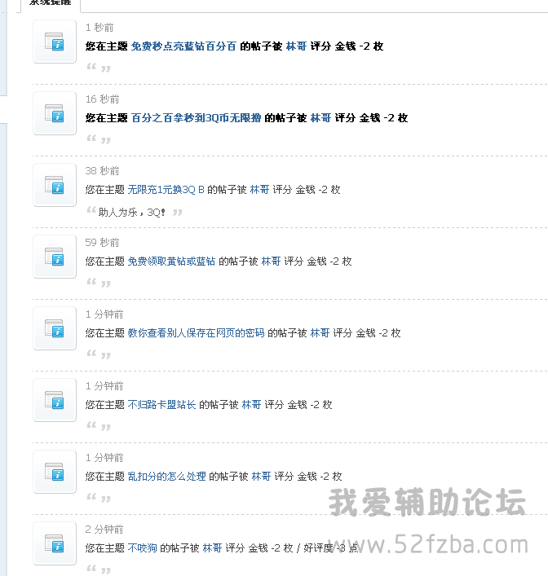548x576 pixels.
Task: Open 林哥 profile in 无限充1元换3Q B notice
Action: tap(259, 190)
